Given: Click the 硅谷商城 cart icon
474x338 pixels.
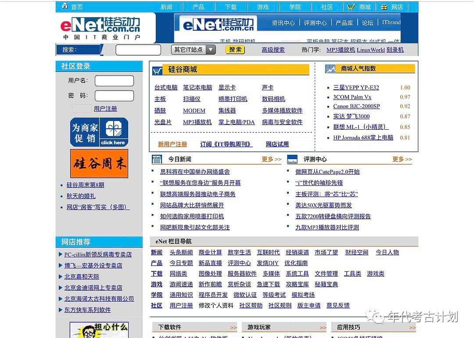Looking at the screenshot, I should click(x=157, y=71).
